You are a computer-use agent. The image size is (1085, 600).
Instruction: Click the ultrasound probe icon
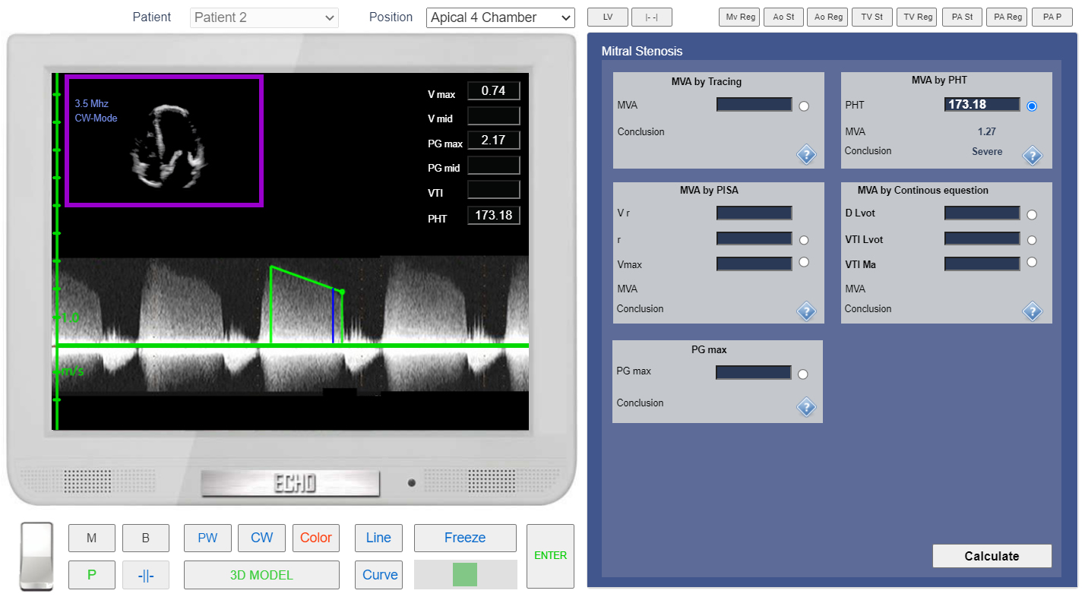coord(36,557)
